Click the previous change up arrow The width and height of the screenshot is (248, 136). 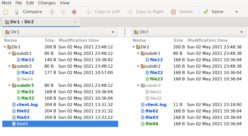(52, 12)
